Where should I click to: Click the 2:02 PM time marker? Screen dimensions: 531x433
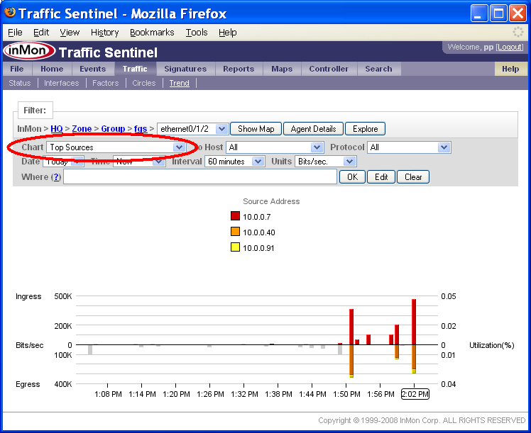point(415,394)
